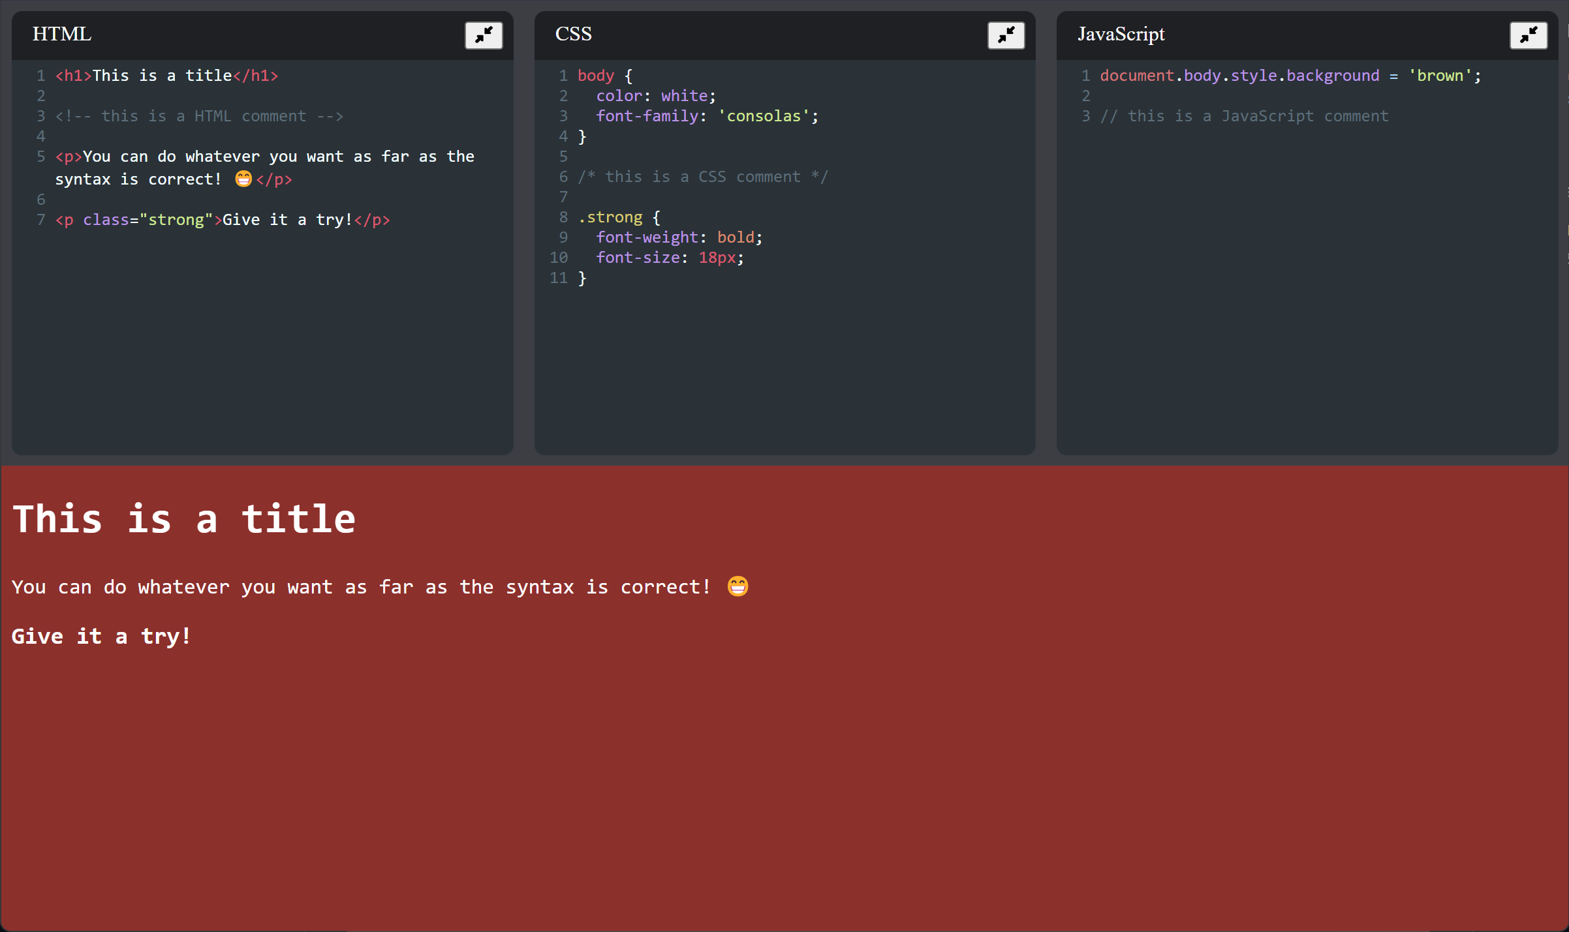Collapse the HTML editor panel
Image resolution: width=1569 pixels, height=932 pixels.
coord(484,35)
